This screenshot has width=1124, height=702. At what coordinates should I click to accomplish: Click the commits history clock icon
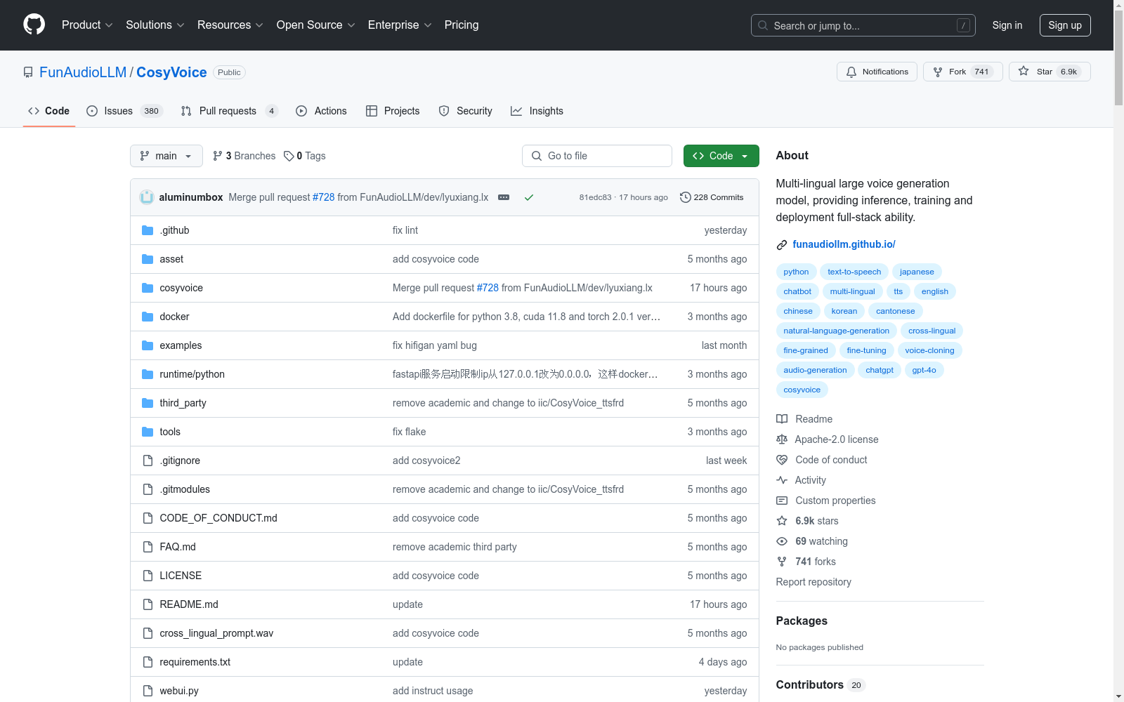pos(686,197)
